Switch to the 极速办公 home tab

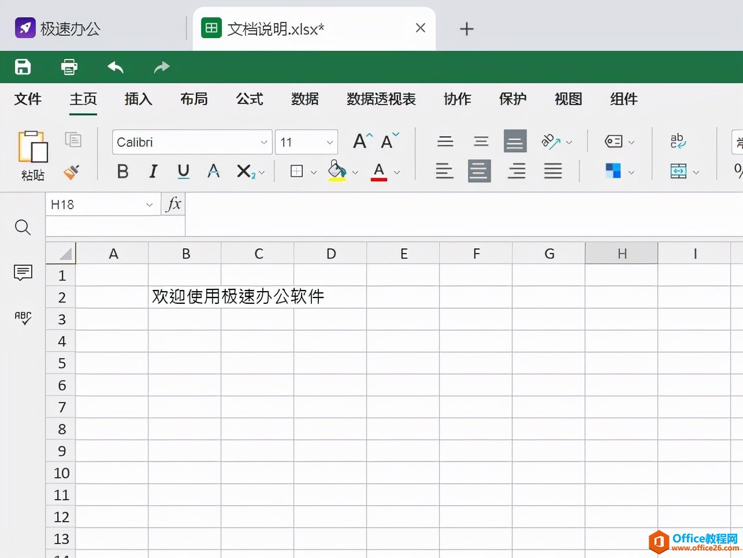[58, 28]
